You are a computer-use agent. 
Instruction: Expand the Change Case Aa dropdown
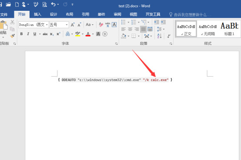tap(90, 25)
